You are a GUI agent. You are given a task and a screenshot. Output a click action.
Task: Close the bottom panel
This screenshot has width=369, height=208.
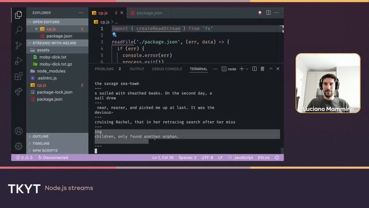tap(278, 69)
